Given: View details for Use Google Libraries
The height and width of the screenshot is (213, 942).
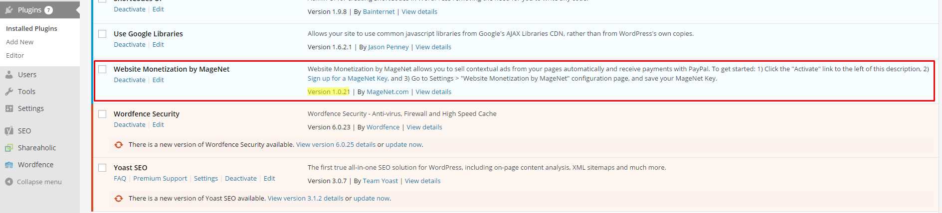Looking at the screenshot, I should point(433,47).
